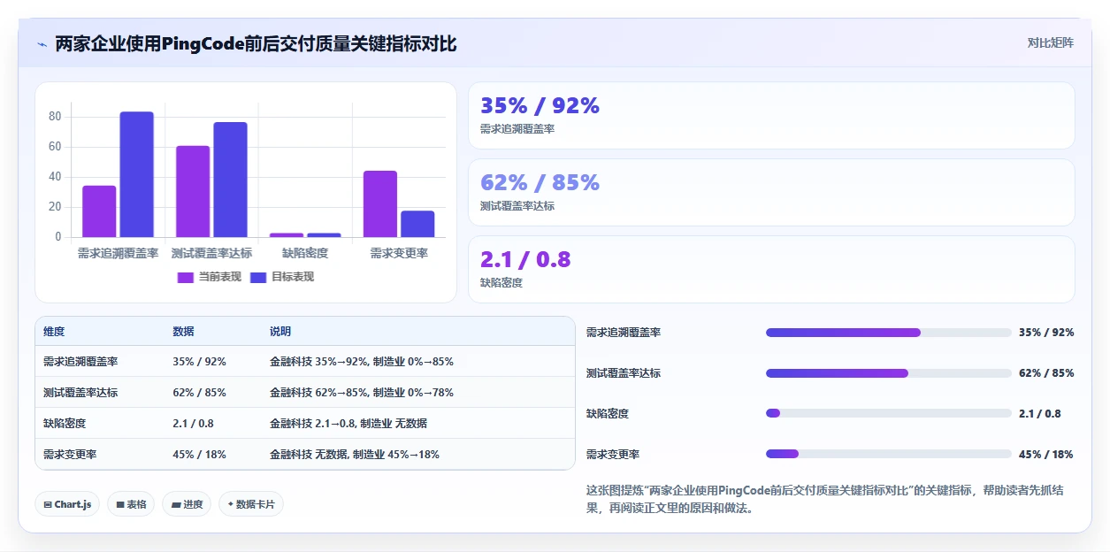Select the 62% / 85% data card
1110x552 pixels.
click(771, 193)
